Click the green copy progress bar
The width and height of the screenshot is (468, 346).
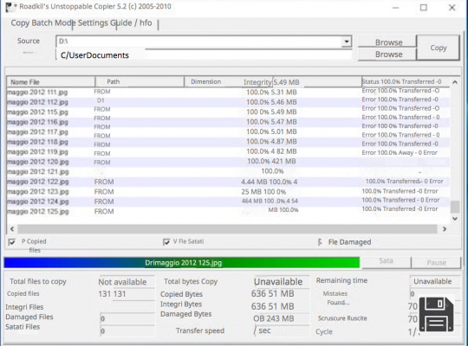(181, 263)
